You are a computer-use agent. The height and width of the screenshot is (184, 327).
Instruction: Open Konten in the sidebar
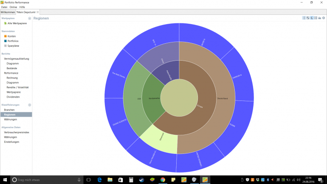click(12, 36)
